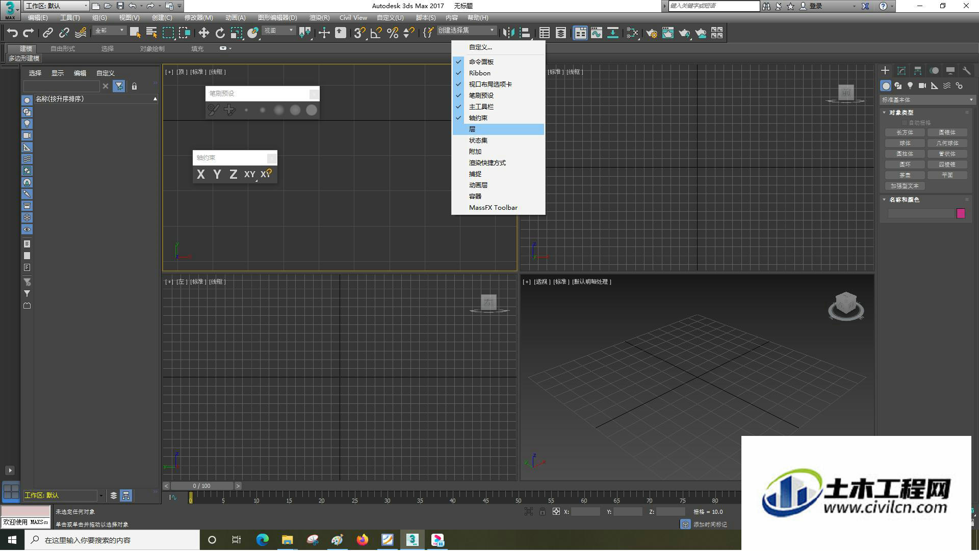Image resolution: width=979 pixels, height=551 pixels.
Task: Open Firefox from the Windows taskbar
Action: (363, 540)
